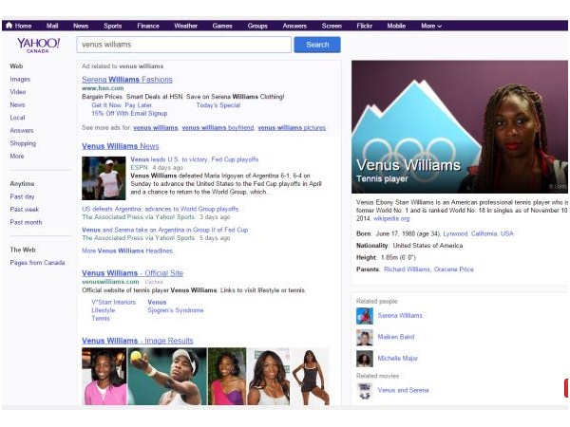
Task: Select the Anytime time filter
Action: [x=22, y=184]
